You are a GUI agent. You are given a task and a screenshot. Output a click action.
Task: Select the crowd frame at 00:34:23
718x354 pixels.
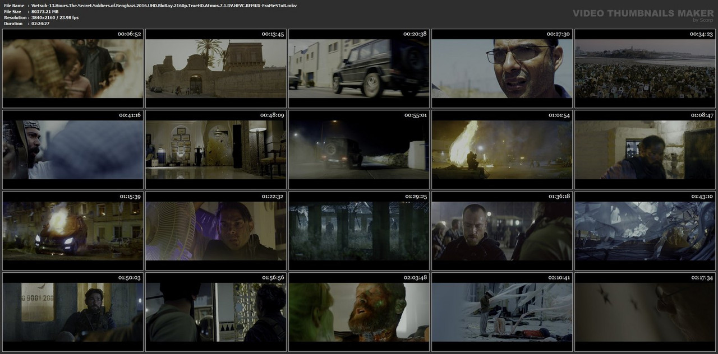tap(645, 68)
